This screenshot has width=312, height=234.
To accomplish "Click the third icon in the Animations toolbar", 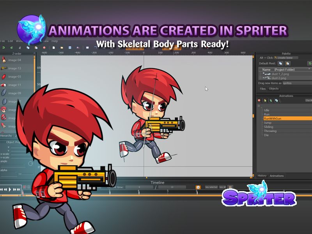I will [271, 101].
